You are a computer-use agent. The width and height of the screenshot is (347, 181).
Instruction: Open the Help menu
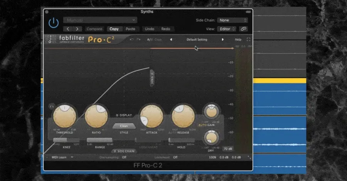click(x=238, y=40)
